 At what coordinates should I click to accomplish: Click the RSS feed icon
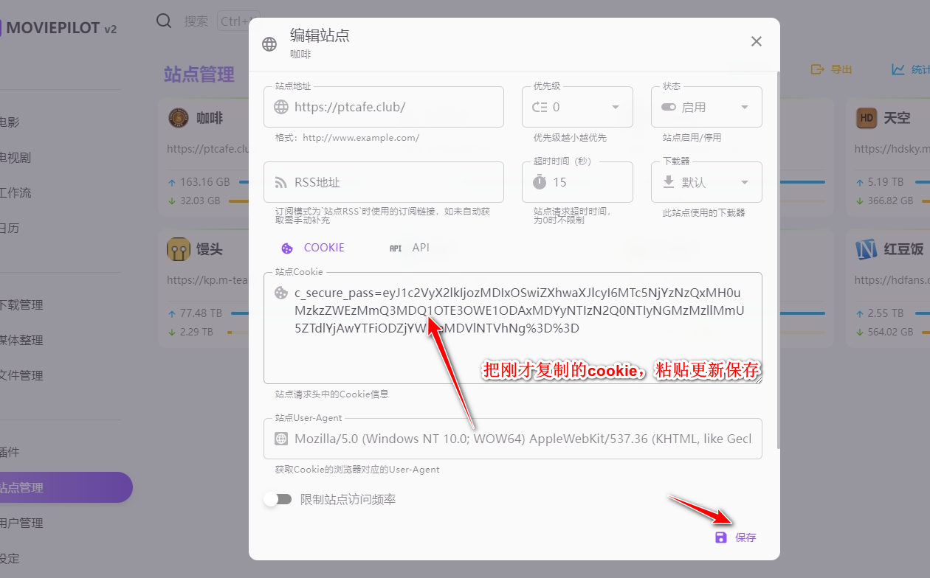point(281,183)
